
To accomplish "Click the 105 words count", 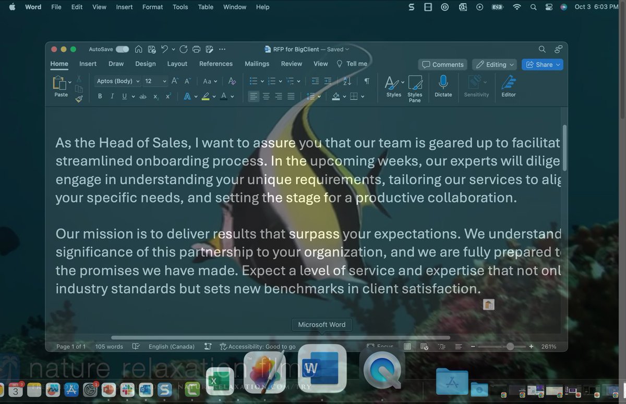I will 109,347.
